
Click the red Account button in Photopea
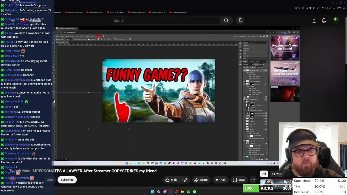click(99, 36)
